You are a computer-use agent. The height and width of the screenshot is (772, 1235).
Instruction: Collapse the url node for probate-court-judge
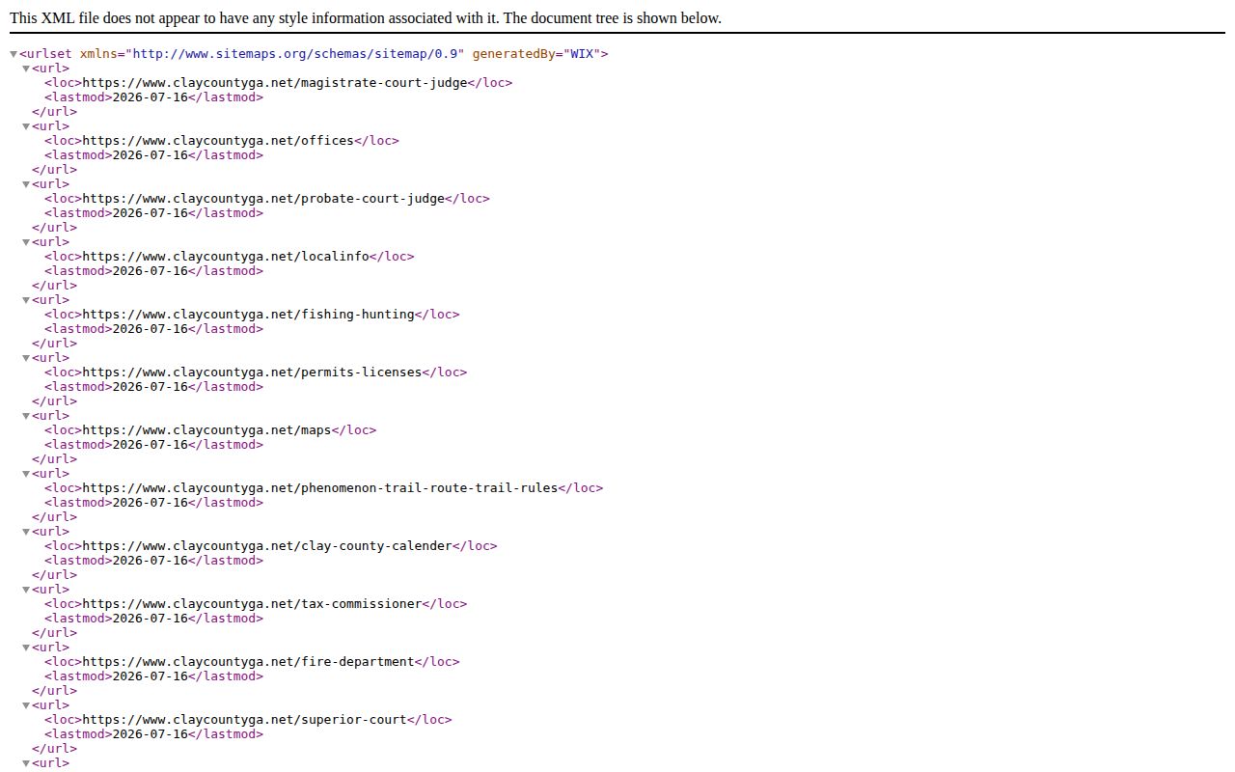click(x=26, y=184)
